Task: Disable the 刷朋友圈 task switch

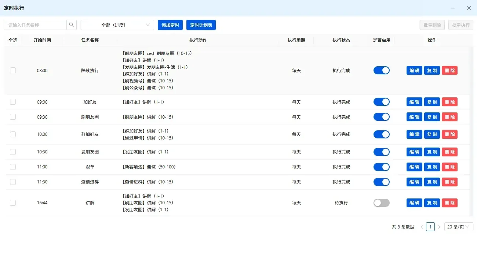Action: click(x=382, y=117)
